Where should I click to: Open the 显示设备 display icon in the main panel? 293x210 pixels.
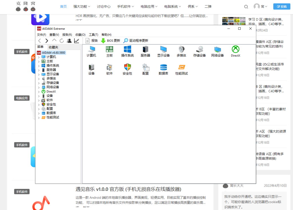point(163,51)
